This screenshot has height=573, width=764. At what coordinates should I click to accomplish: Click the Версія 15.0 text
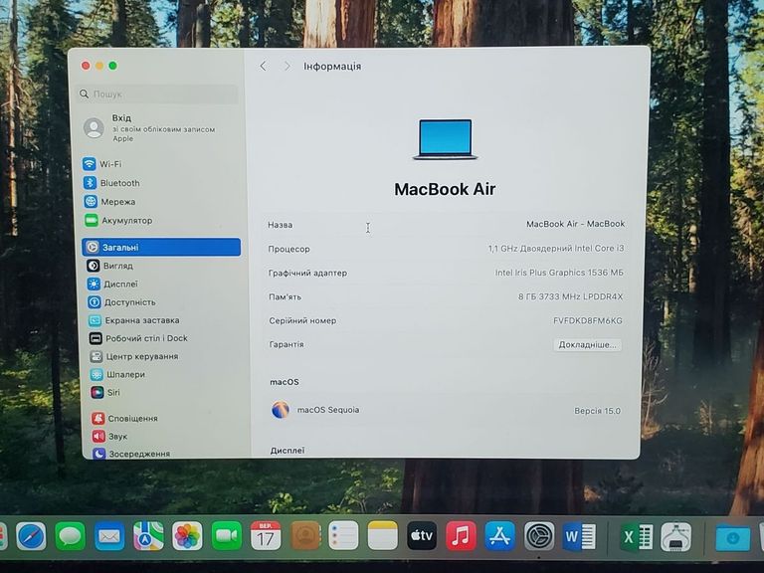click(597, 411)
